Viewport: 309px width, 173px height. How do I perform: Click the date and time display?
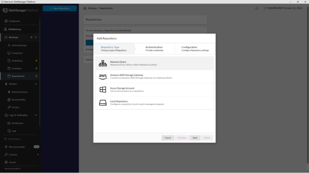[283, 8]
